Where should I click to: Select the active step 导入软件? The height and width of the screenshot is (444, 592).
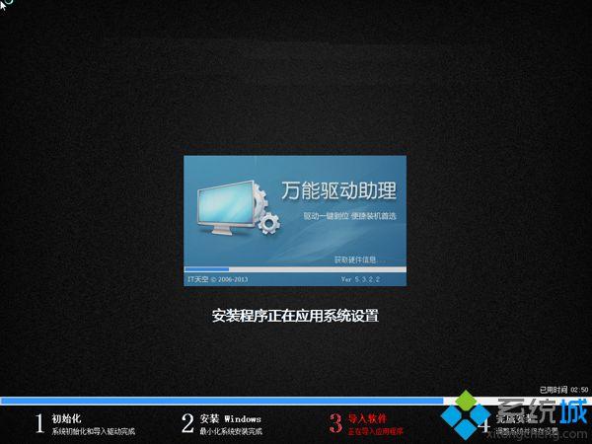pyautogui.click(x=367, y=418)
